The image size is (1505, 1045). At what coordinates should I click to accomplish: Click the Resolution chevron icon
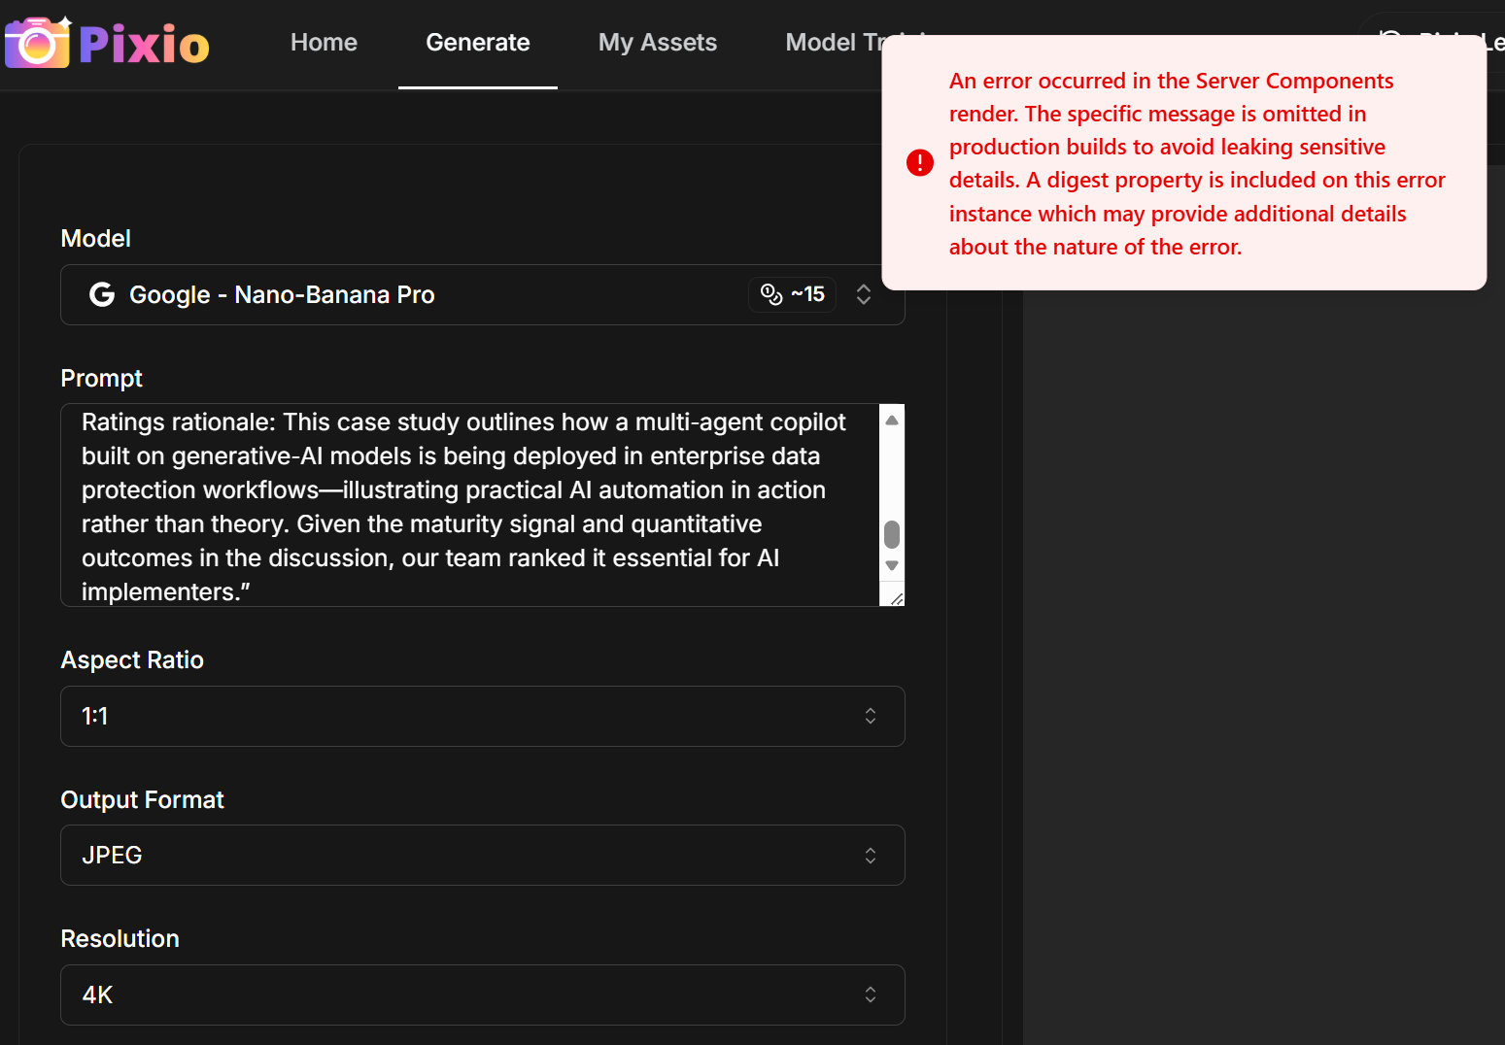tap(871, 994)
